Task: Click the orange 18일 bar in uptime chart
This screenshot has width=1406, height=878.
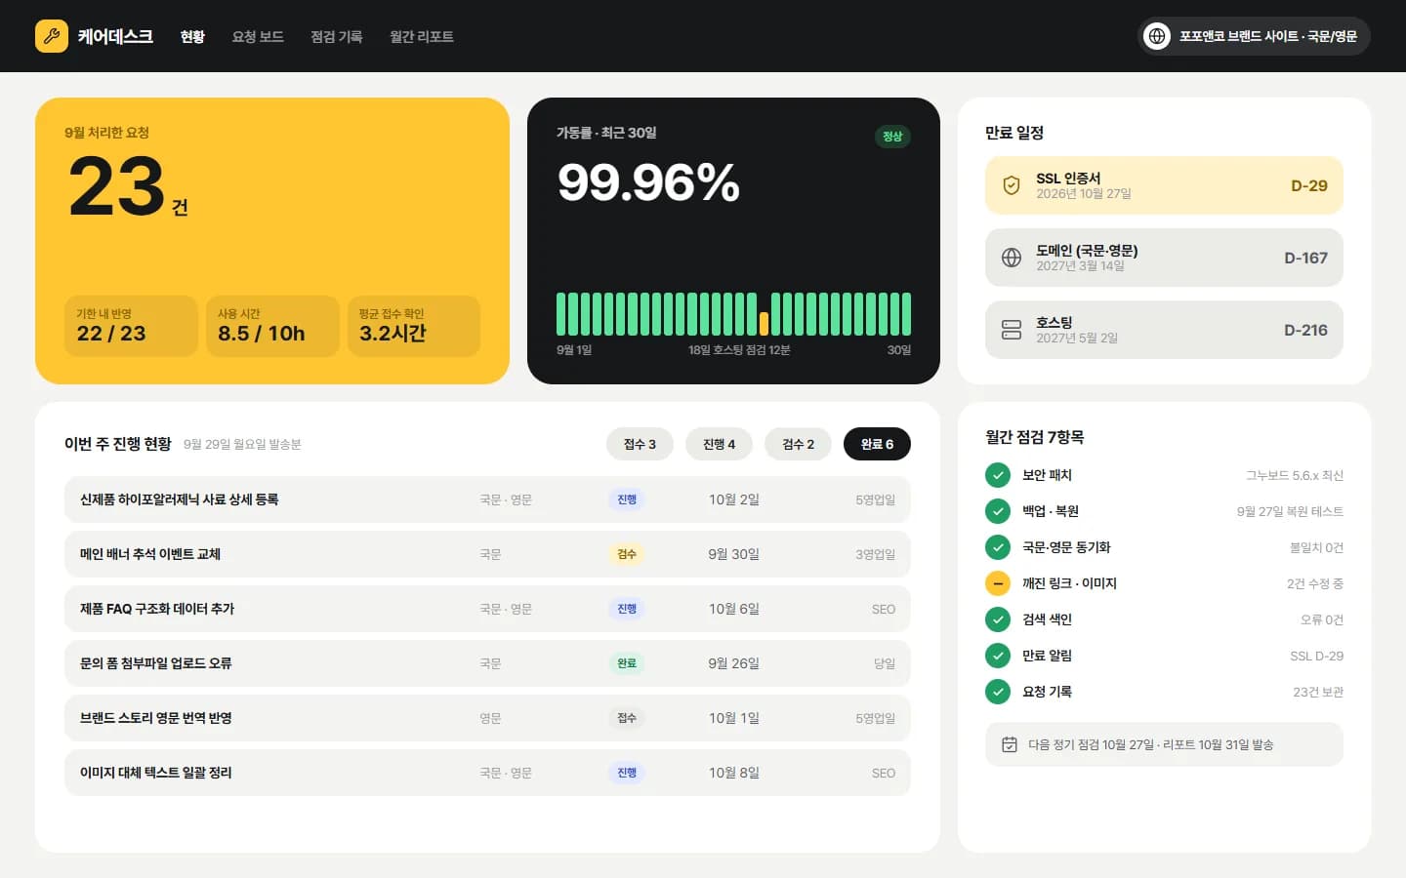Action: coord(764,324)
